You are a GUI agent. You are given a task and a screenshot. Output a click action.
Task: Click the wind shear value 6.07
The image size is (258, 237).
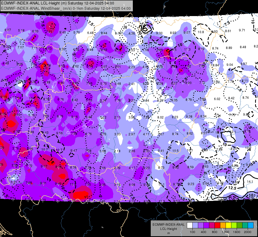click(8, 30)
